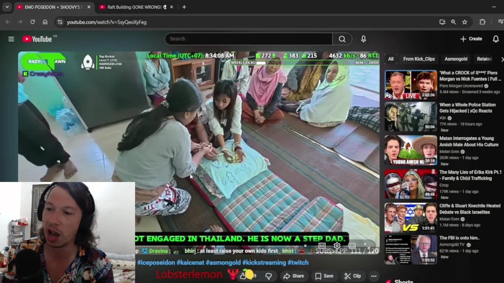Select the browser address bar URL
The image size is (504, 283).
coord(107,22)
